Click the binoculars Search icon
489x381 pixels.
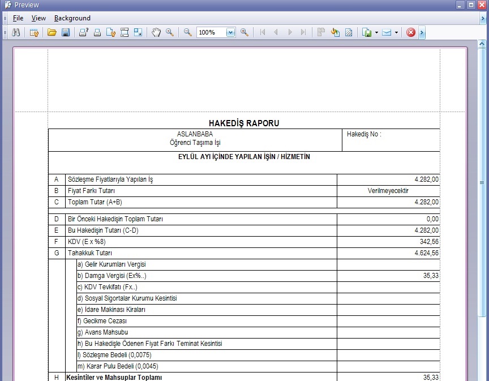point(16,32)
